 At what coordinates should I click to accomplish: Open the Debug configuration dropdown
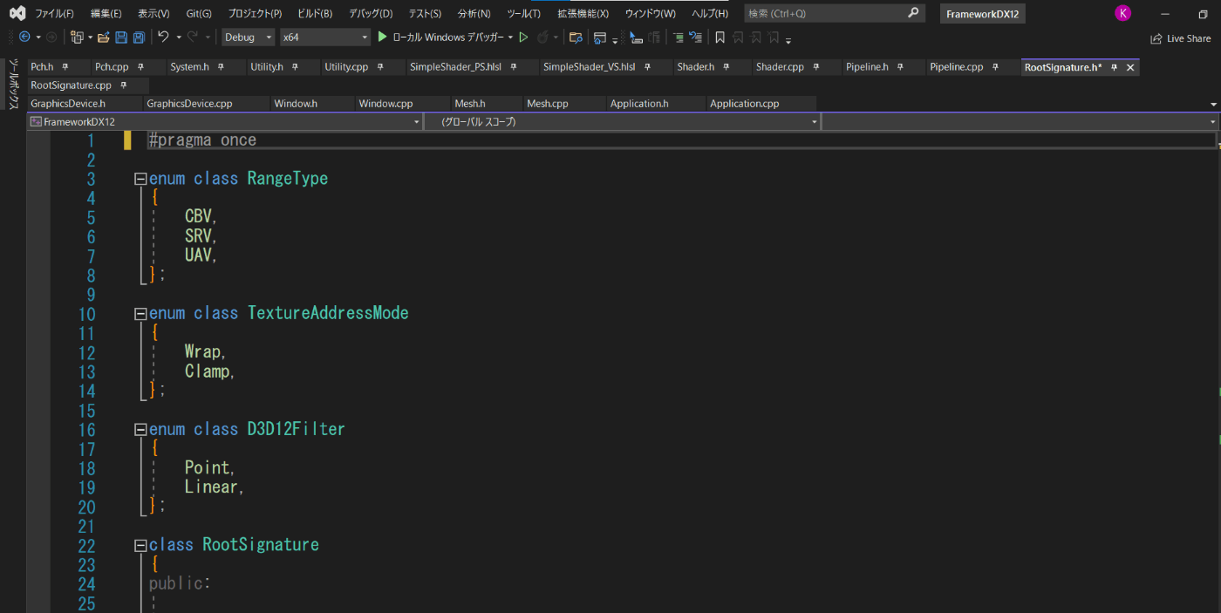click(x=249, y=37)
